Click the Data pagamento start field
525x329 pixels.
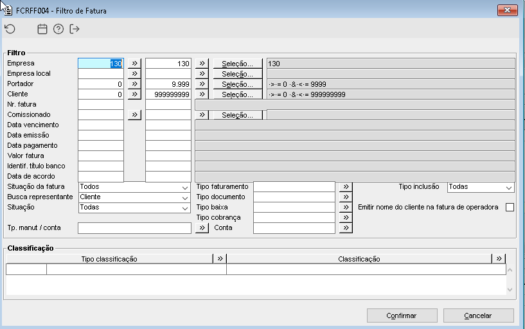click(101, 146)
